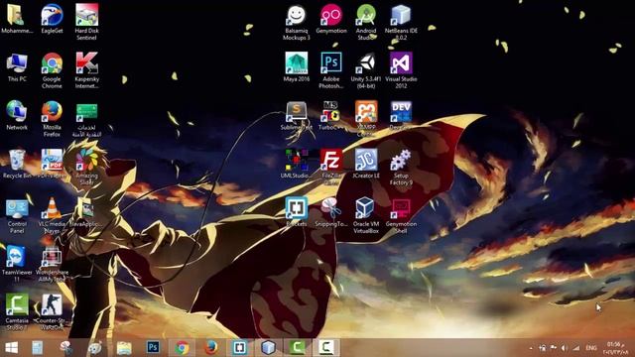
Task: Open the Android Studio desktop shortcut
Action: click(366, 22)
